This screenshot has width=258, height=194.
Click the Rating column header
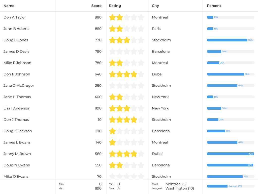(x=115, y=6)
